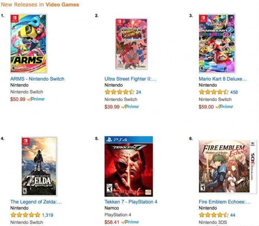The image size is (259, 226).
Task: Open the ARMS game cover image
Action: tap(29, 43)
